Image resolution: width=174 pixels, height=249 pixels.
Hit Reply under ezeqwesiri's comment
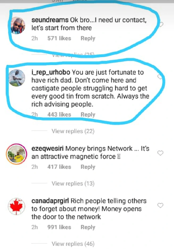click(x=88, y=167)
